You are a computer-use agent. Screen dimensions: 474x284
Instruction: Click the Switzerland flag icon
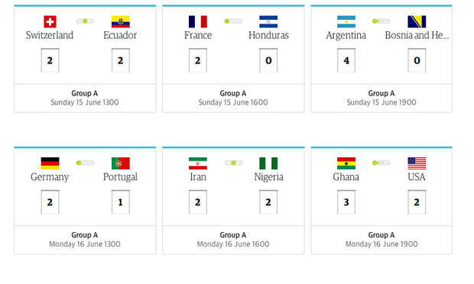(x=50, y=21)
